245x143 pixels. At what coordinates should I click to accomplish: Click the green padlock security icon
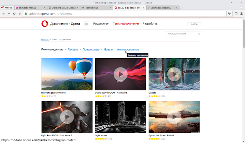pyautogui.click(x=26, y=14)
